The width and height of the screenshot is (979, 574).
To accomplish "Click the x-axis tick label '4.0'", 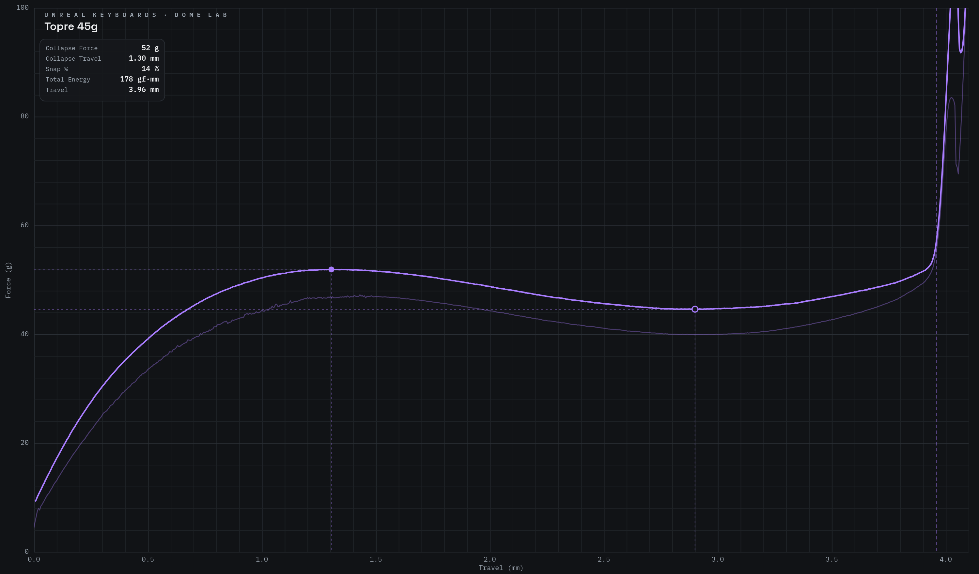I will pyautogui.click(x=946, y=559).
